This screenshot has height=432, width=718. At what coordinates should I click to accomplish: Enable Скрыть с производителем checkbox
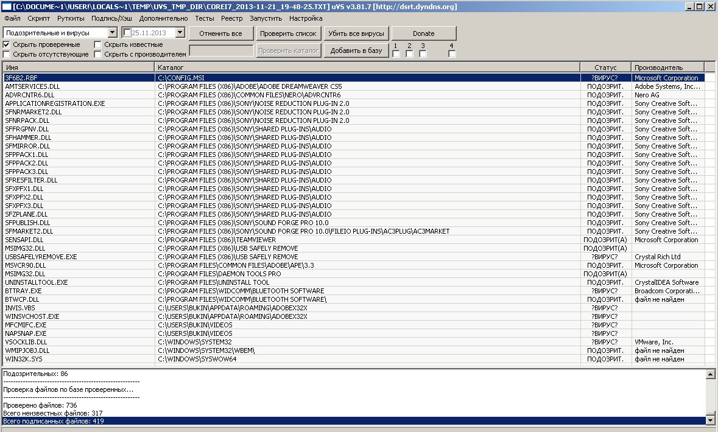click(x=97, y=54)
